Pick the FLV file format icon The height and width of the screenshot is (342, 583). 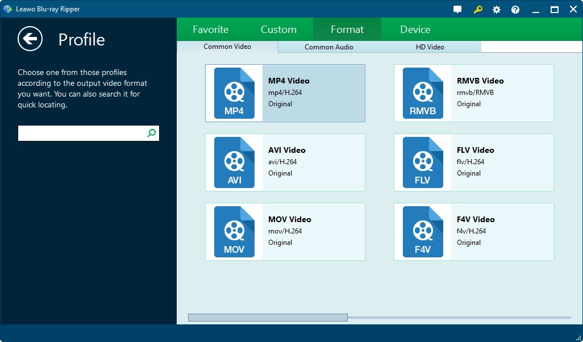coord(423,162)
